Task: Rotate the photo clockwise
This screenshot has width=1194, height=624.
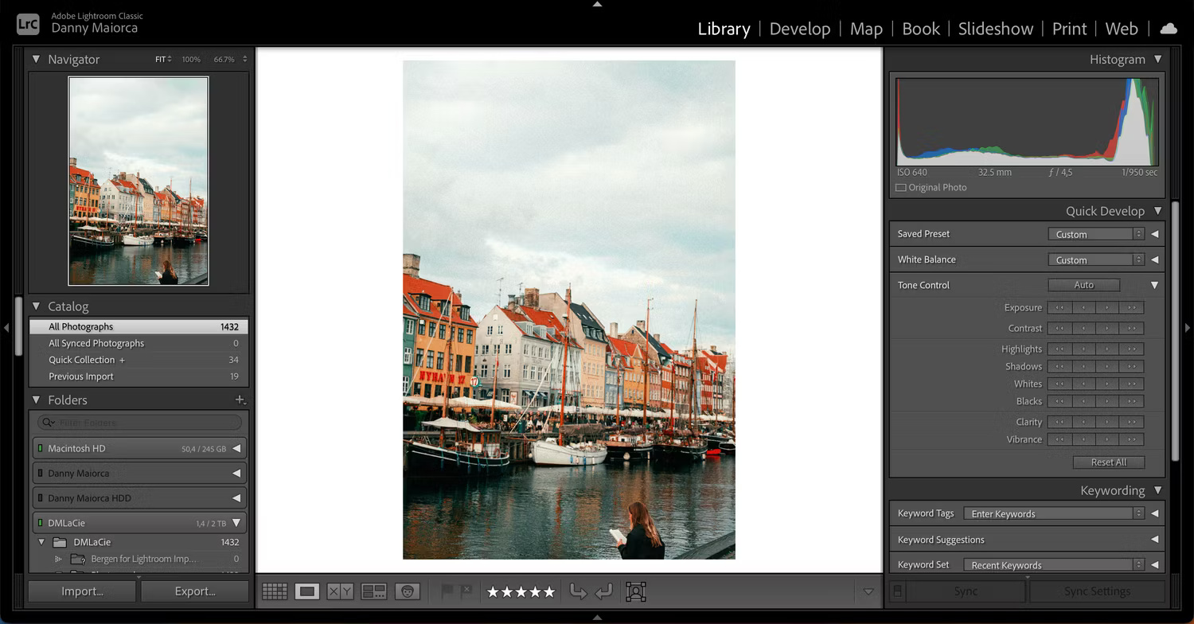Action: 603,591
